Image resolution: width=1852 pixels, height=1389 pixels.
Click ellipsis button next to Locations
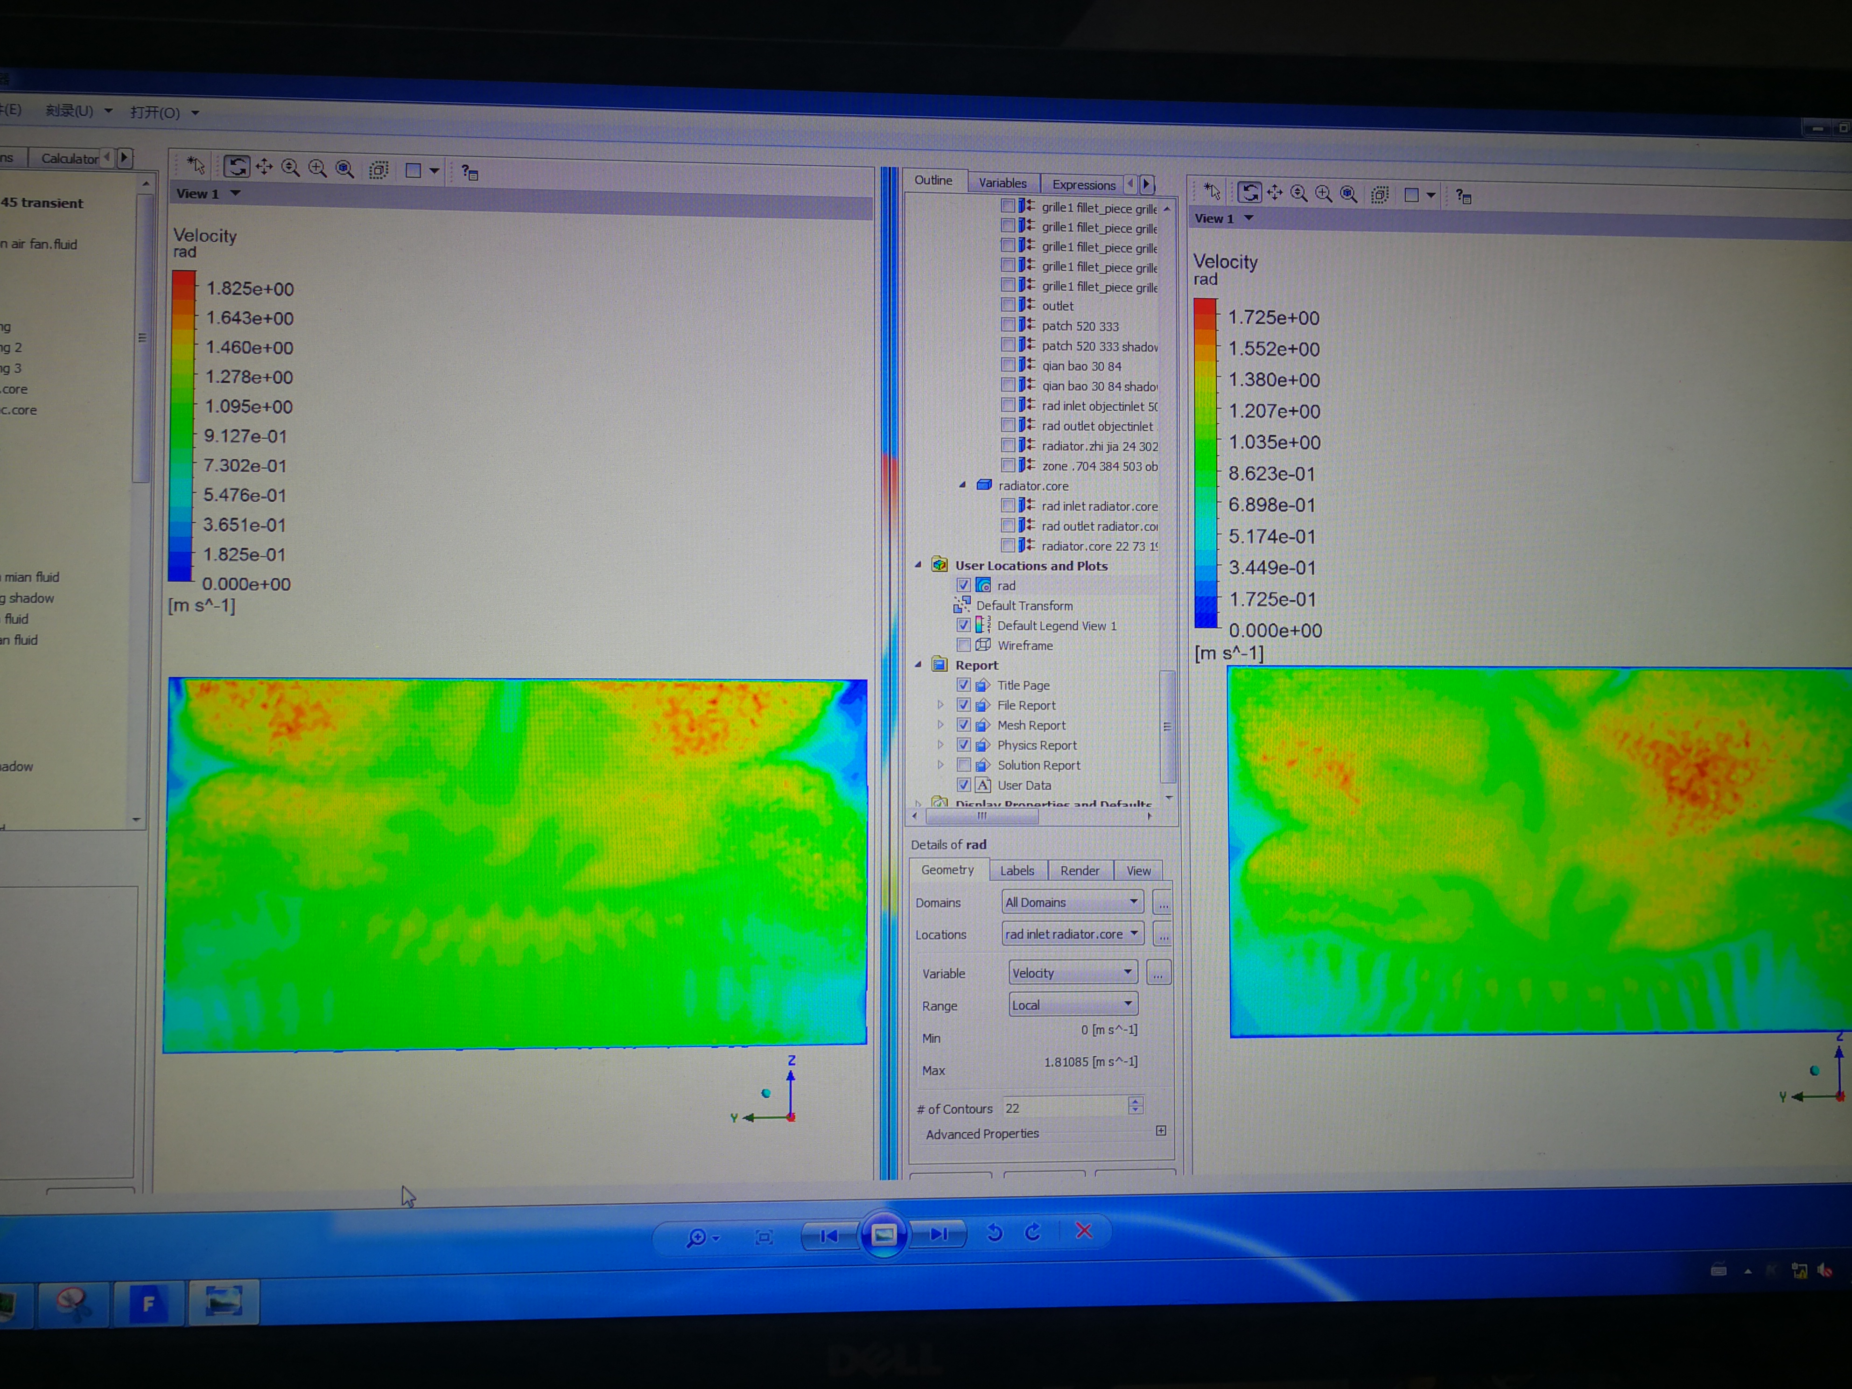(1162, 934)
